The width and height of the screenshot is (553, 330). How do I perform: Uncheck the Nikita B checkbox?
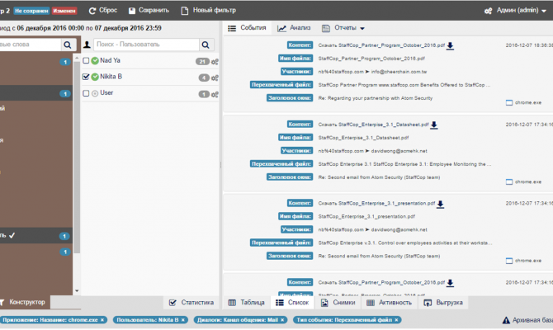pos(86,77)
